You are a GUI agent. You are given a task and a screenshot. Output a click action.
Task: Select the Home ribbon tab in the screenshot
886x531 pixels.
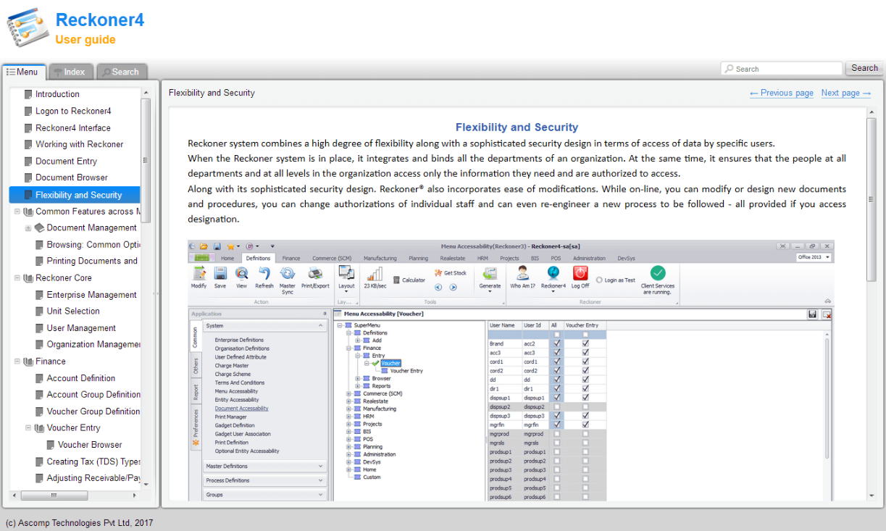(x=227, y=258)
